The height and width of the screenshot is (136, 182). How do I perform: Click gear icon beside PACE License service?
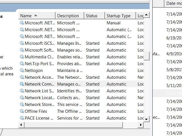22,118
